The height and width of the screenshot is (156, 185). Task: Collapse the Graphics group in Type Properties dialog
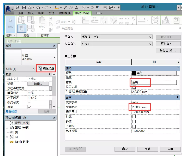tap(177, 68)
